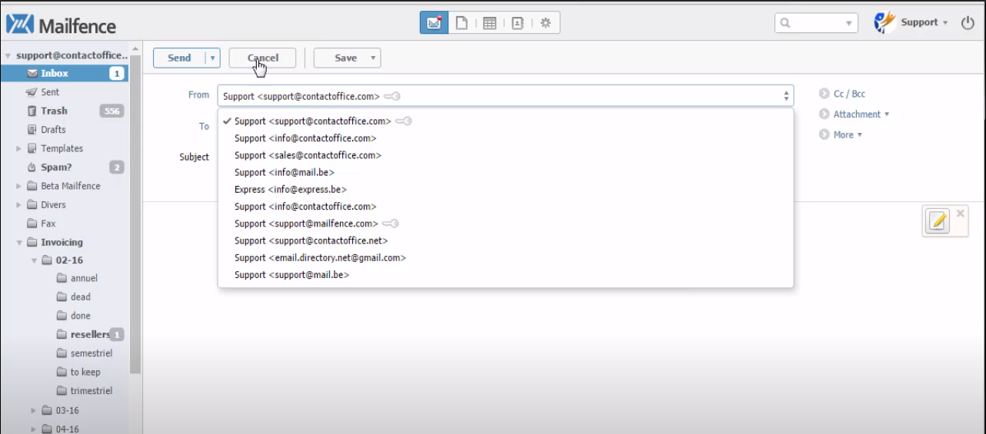Select Support <email.directory.net@gmail.com> sender

point(505,258)
